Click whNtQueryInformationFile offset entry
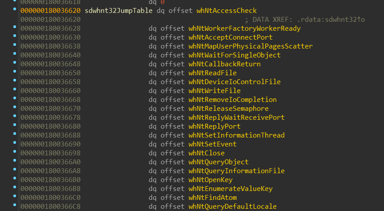The image size is (384, 211). point(236,171)
